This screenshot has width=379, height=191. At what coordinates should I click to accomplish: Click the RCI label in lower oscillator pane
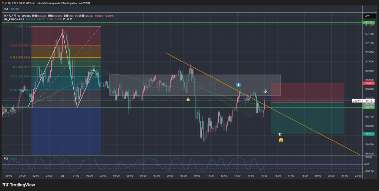[6, 158]
